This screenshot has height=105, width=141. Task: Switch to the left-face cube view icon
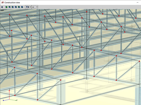point(13,7)
